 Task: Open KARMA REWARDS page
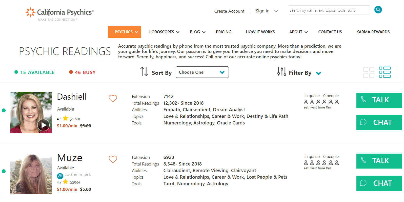(x=373, y=32)
